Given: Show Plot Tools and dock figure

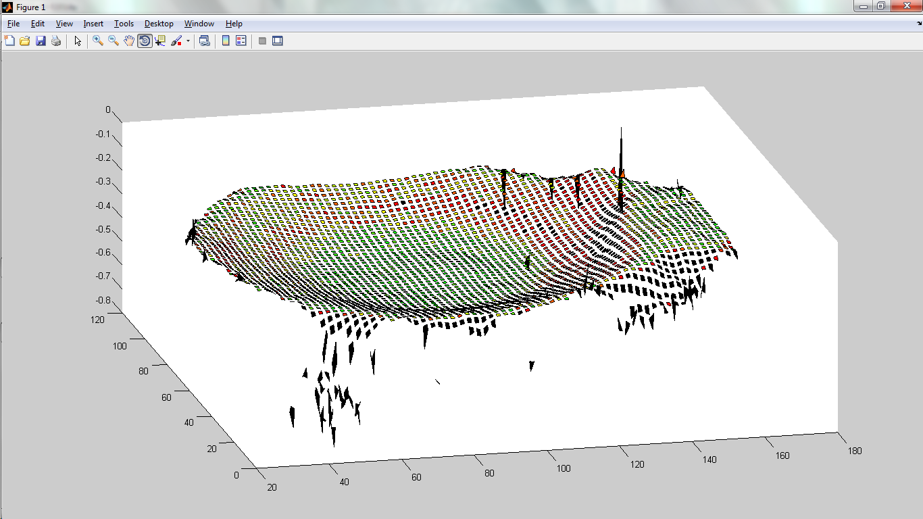Looking at the screenshot, I should tap(278, 41).
